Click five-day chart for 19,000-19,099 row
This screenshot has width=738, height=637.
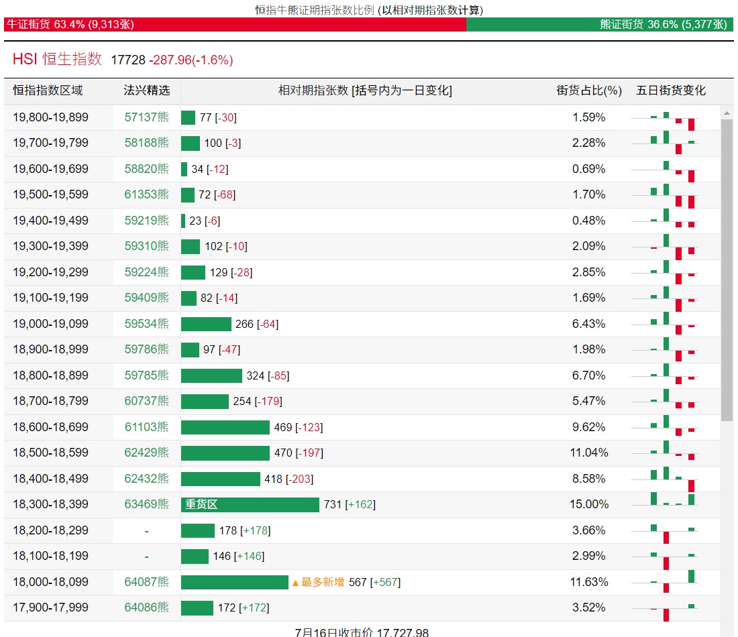673,324
